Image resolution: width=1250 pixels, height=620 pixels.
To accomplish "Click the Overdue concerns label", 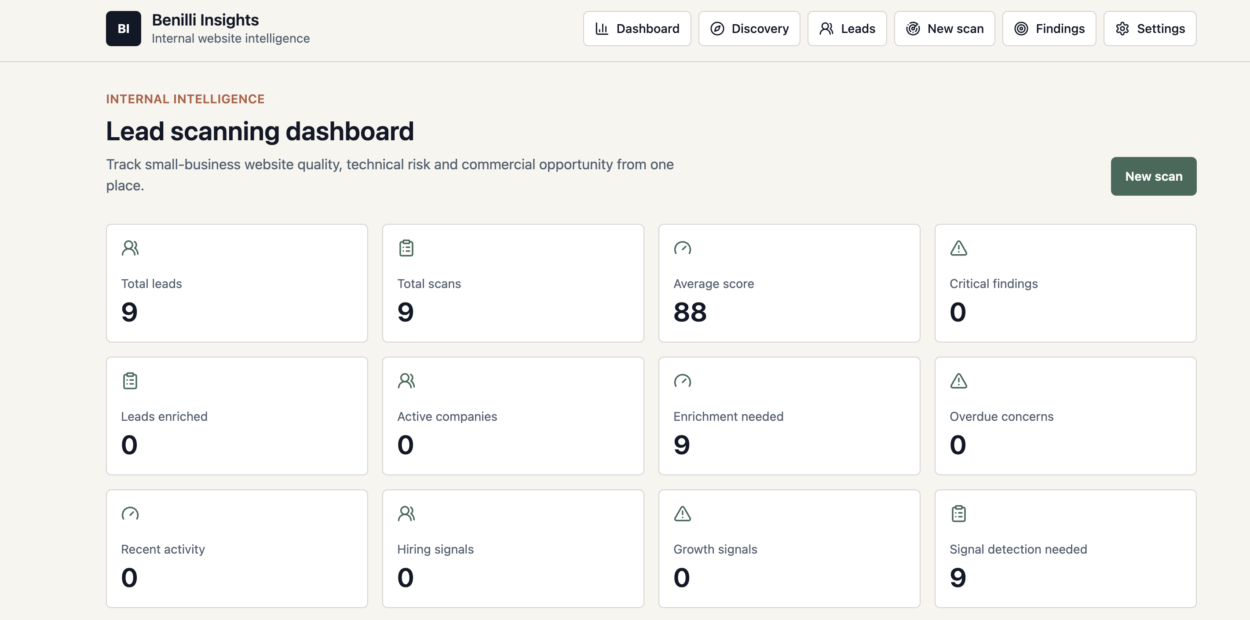I will click(x=1001, y=417).
